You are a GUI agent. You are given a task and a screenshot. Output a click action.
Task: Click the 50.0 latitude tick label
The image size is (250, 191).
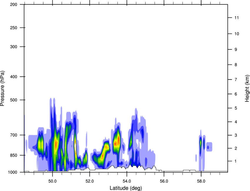[52, 181]
